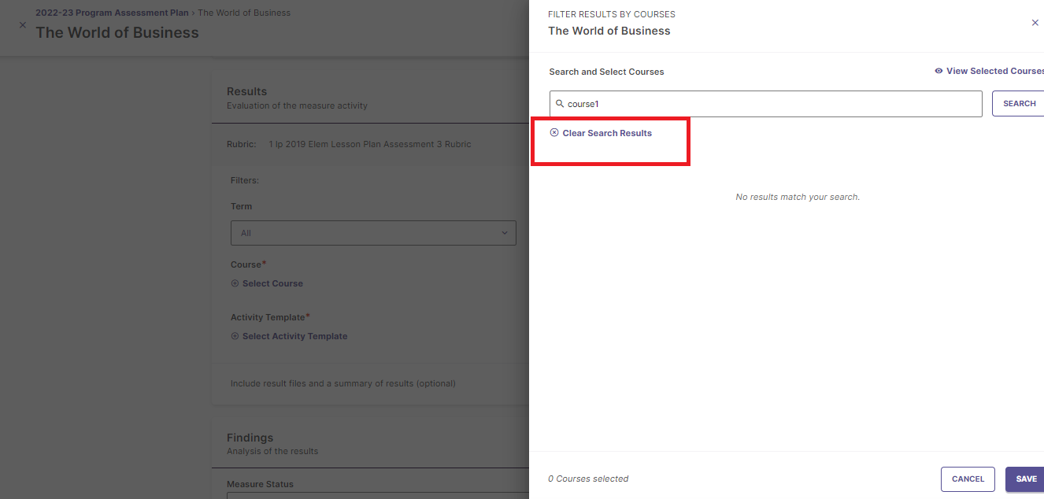The height and width of the screenshot is (499, 1044).
Task: Click the Search button
Action: tap(1019, 103)
